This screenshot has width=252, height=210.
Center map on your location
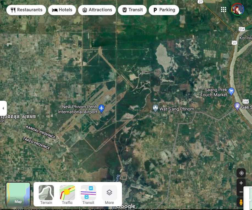241,173
